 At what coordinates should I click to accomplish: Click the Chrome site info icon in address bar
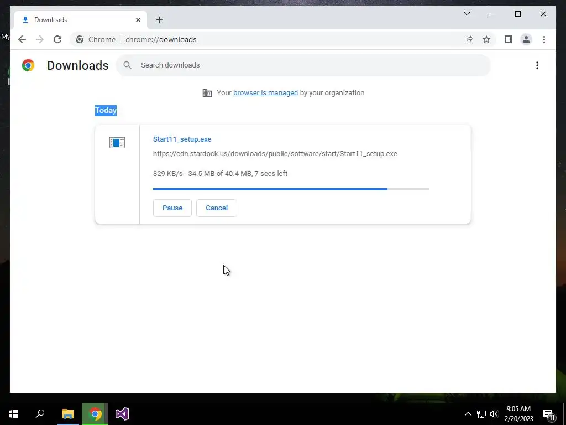point(80,39)
